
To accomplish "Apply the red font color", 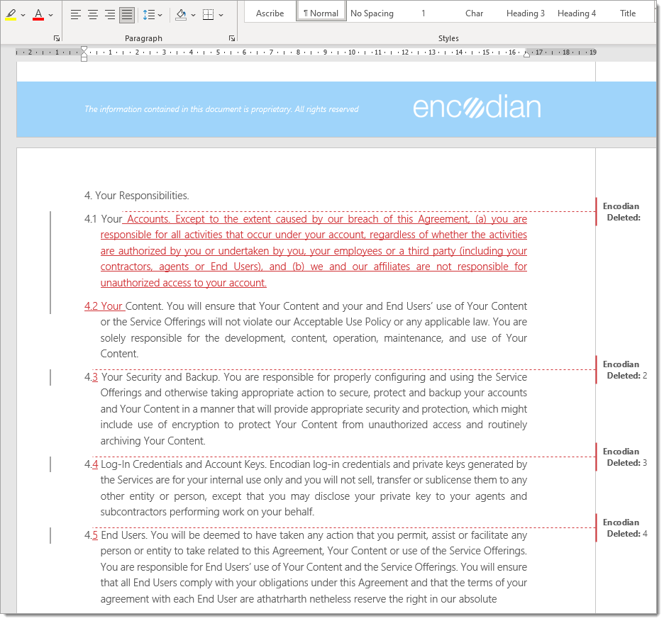I will pos(38,15).
